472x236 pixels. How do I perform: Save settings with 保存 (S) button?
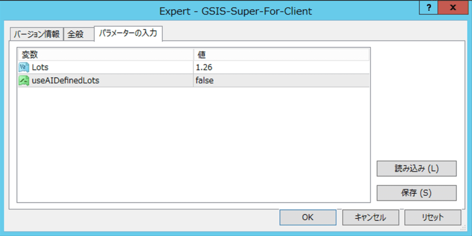click(417, 193)
